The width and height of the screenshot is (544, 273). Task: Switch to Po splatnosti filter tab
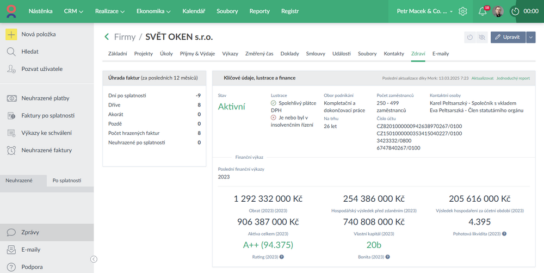(x=66, y=180)
